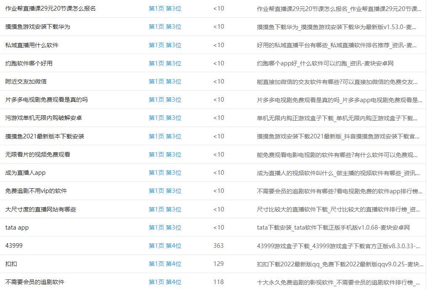This screenshot has height=290, width=427.
Task: Click page title tata下载安装_tata软件下载正版
Action: (333, 228)
